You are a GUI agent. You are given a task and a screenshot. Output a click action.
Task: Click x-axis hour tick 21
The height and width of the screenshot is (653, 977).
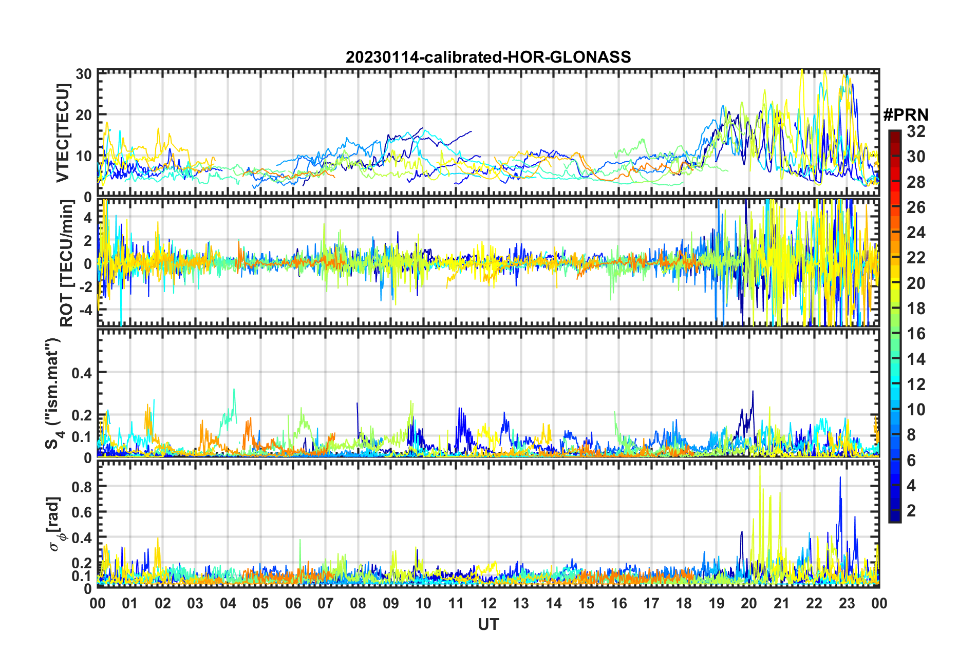coord(782,603)
